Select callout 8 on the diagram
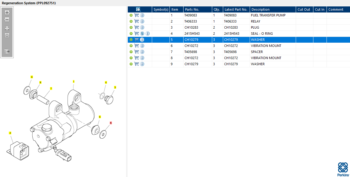 pos(40,82)
